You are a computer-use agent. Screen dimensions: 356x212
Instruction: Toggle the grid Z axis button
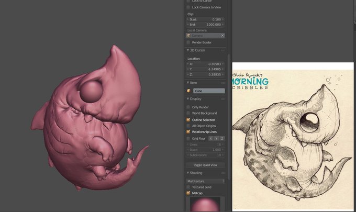[x=222, y=139]
